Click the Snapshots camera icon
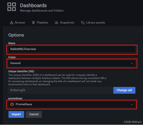 [x=57, y=23]
